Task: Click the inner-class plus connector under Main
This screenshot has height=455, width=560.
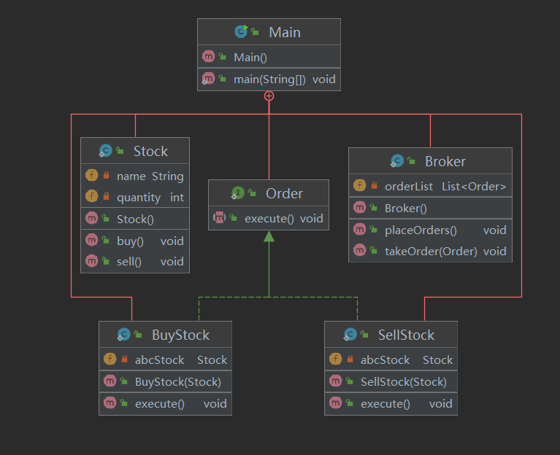Action: [x=269, y=96]
